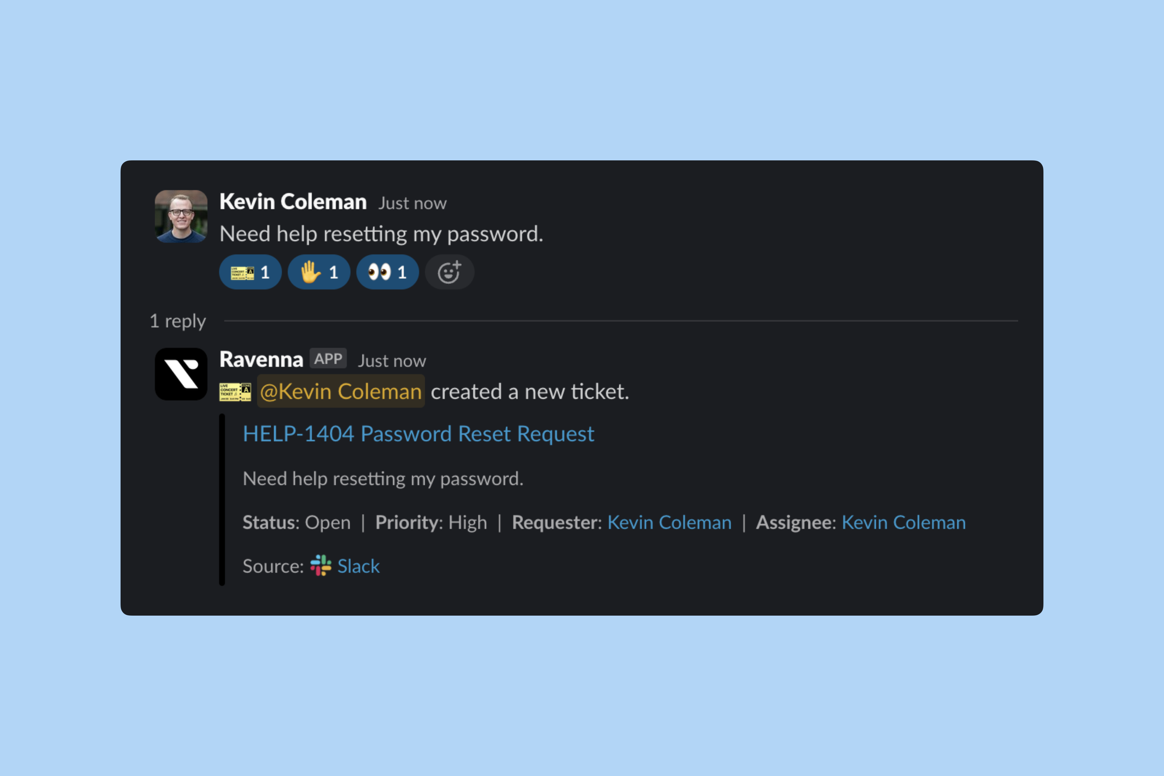Toggle the raised hand reaction
Image resolution: width=1164 pixels, height=776 pixels.
[x=318, y=272]
